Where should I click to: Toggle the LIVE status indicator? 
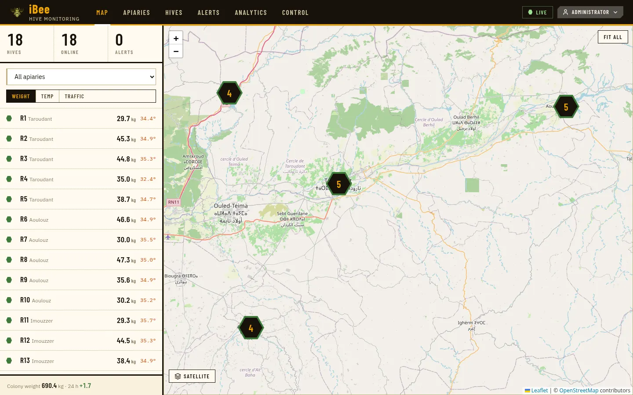pos(538,12)
